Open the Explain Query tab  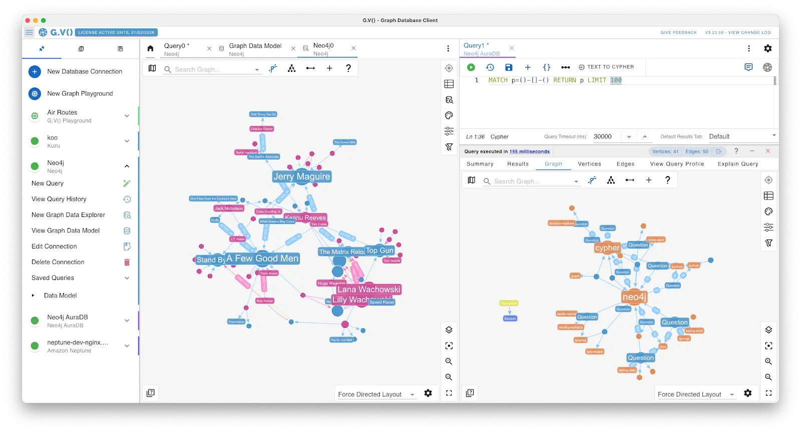(737, 164)
